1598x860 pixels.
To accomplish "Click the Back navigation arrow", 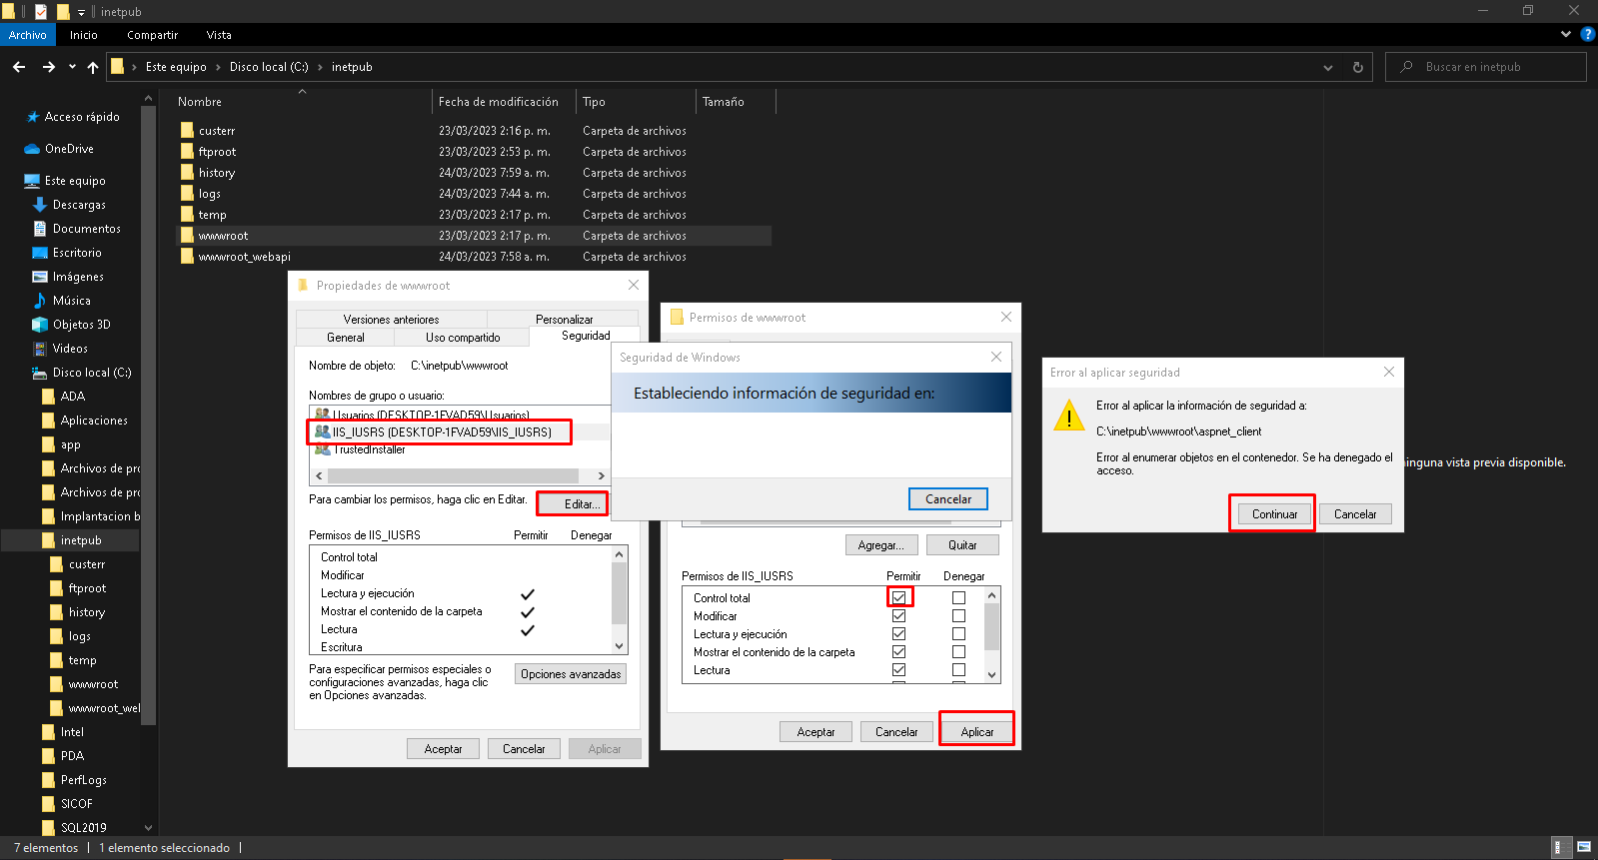I will pyautogui.click(x=19, y=67).
